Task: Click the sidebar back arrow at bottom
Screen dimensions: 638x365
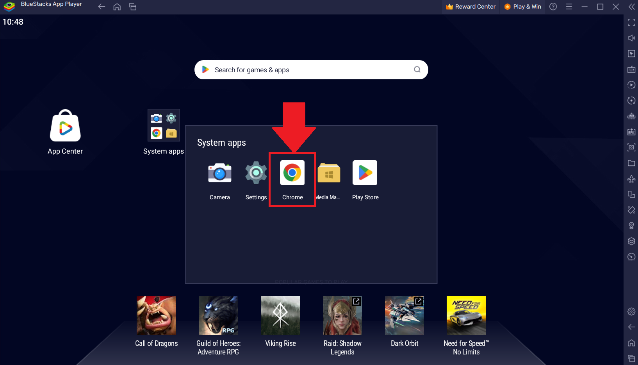Action: (x=631, y=327)
